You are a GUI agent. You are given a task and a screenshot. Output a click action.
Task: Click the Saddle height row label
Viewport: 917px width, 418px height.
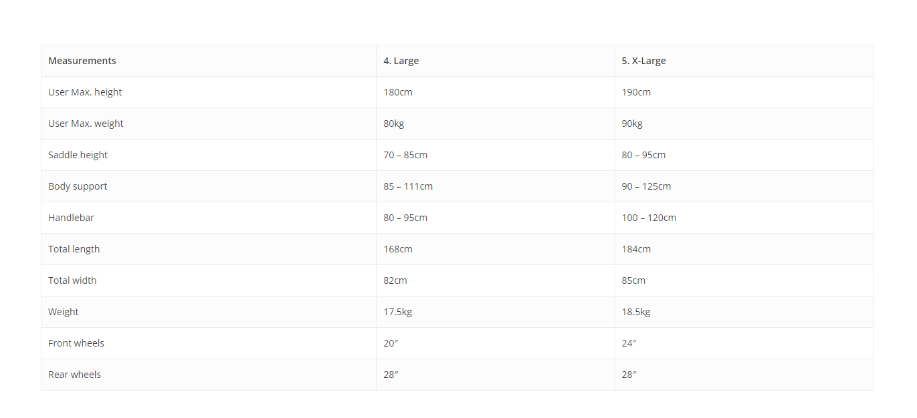pos(78,155)
